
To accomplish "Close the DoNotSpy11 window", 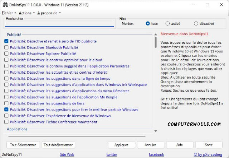I will click(x=221, y=5).
